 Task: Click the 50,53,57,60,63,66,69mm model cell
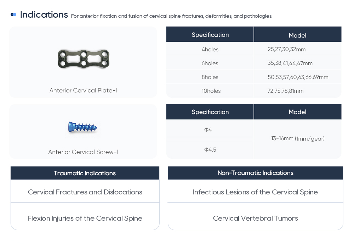[298, 77]
